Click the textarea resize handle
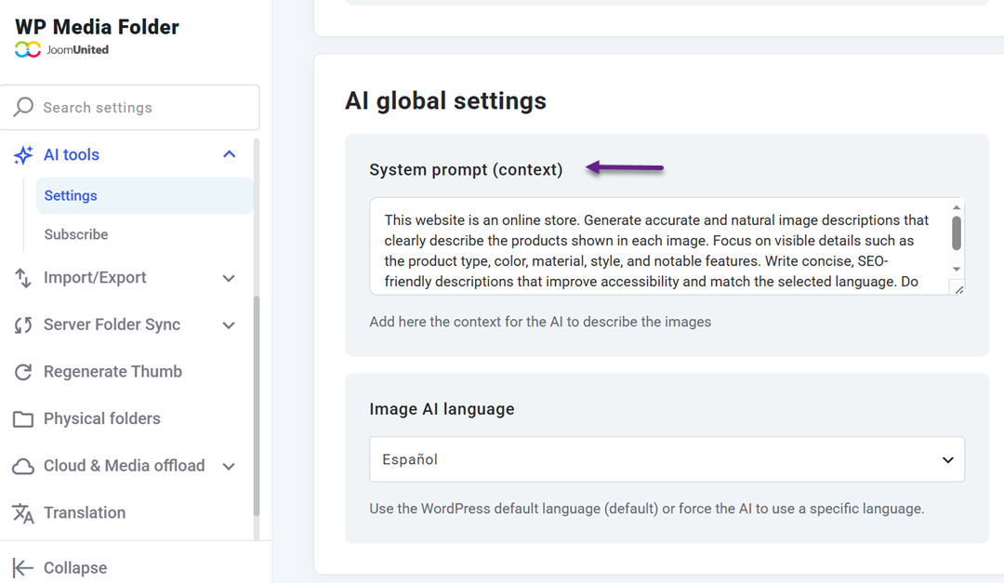Screen dimensions: 1004x583 click(x=958, y=289)
